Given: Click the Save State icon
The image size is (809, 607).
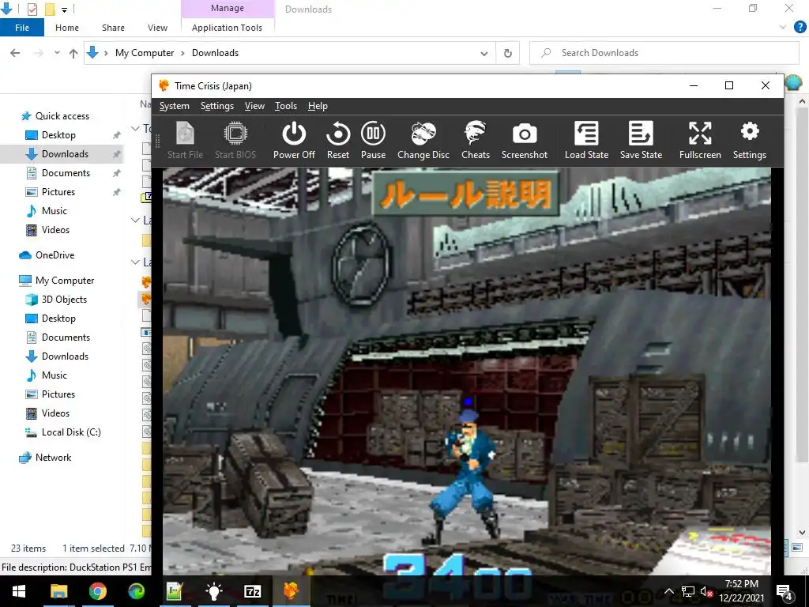Looking at the screenshot, I should coord(641,140).
